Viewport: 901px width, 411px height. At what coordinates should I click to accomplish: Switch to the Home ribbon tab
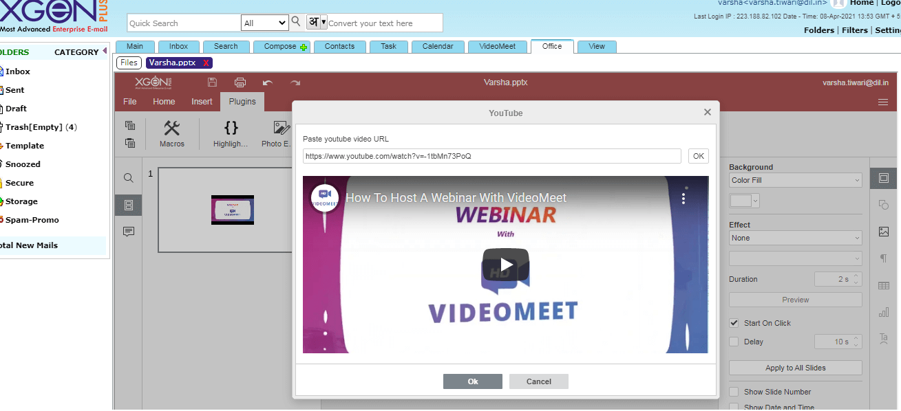point(164,102)
